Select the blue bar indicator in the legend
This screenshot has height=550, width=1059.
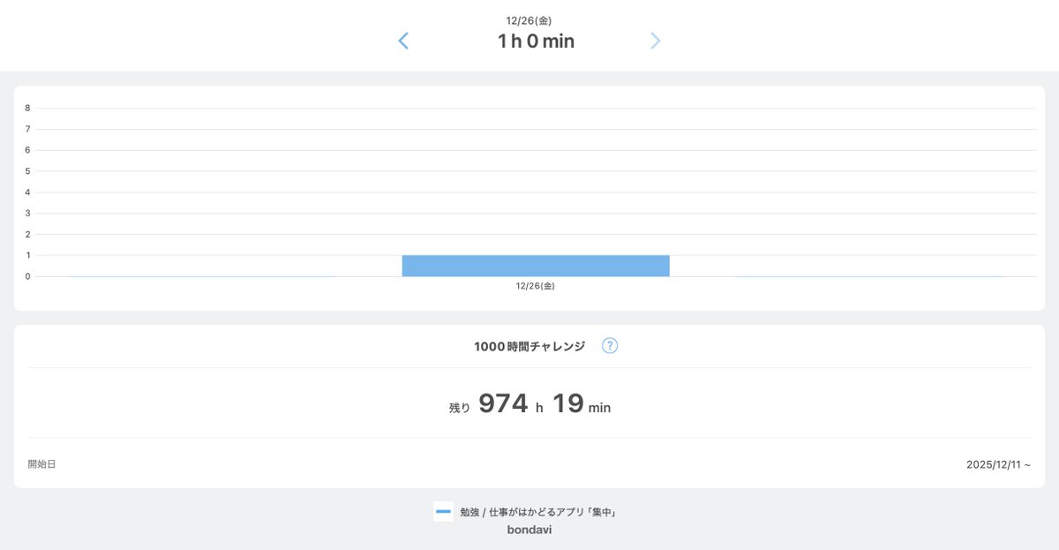(442, 510)
